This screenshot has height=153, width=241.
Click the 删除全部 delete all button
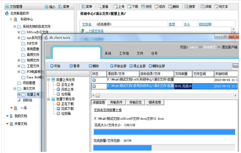(x=157, y=66)
